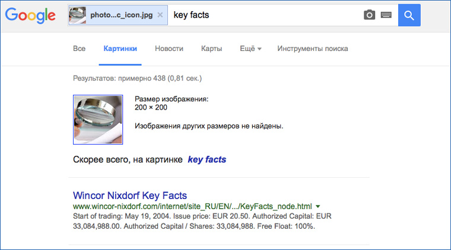
Task: Click the 'key facts' search input field
Action: [x=265, y=15]
